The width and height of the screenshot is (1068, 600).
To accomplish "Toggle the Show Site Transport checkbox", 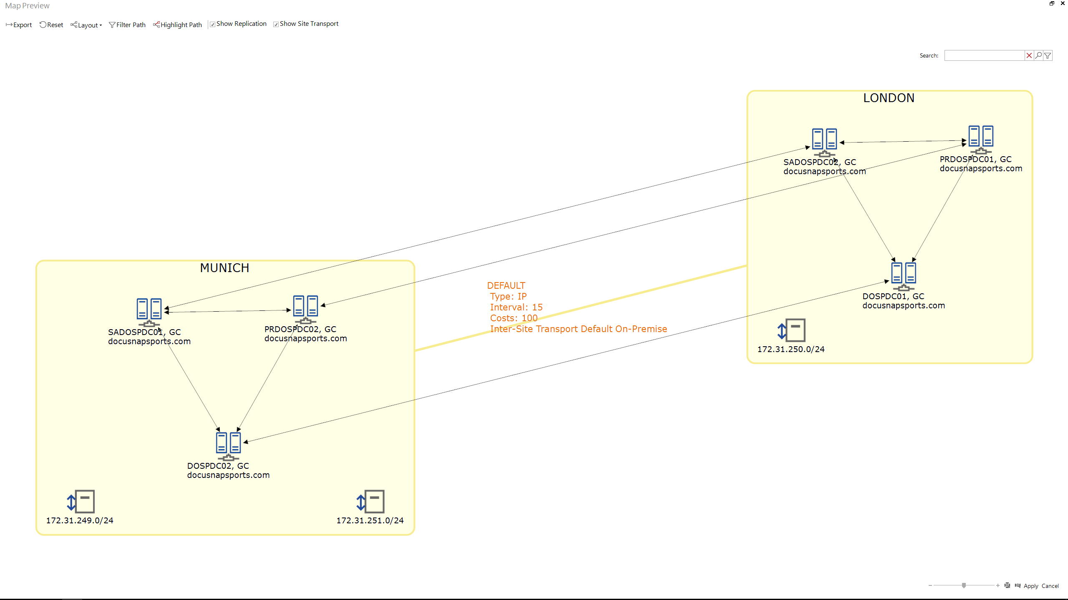I will [276, 24].
